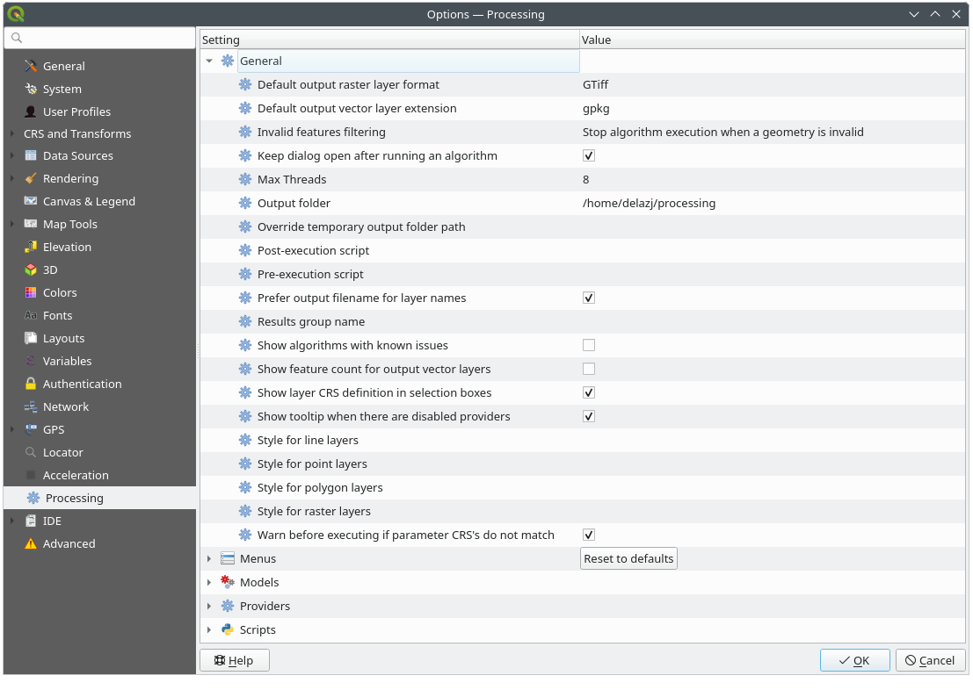
Task: Click the Rendering brush icon
Action: pyautogui.click(x=31, y=178)
